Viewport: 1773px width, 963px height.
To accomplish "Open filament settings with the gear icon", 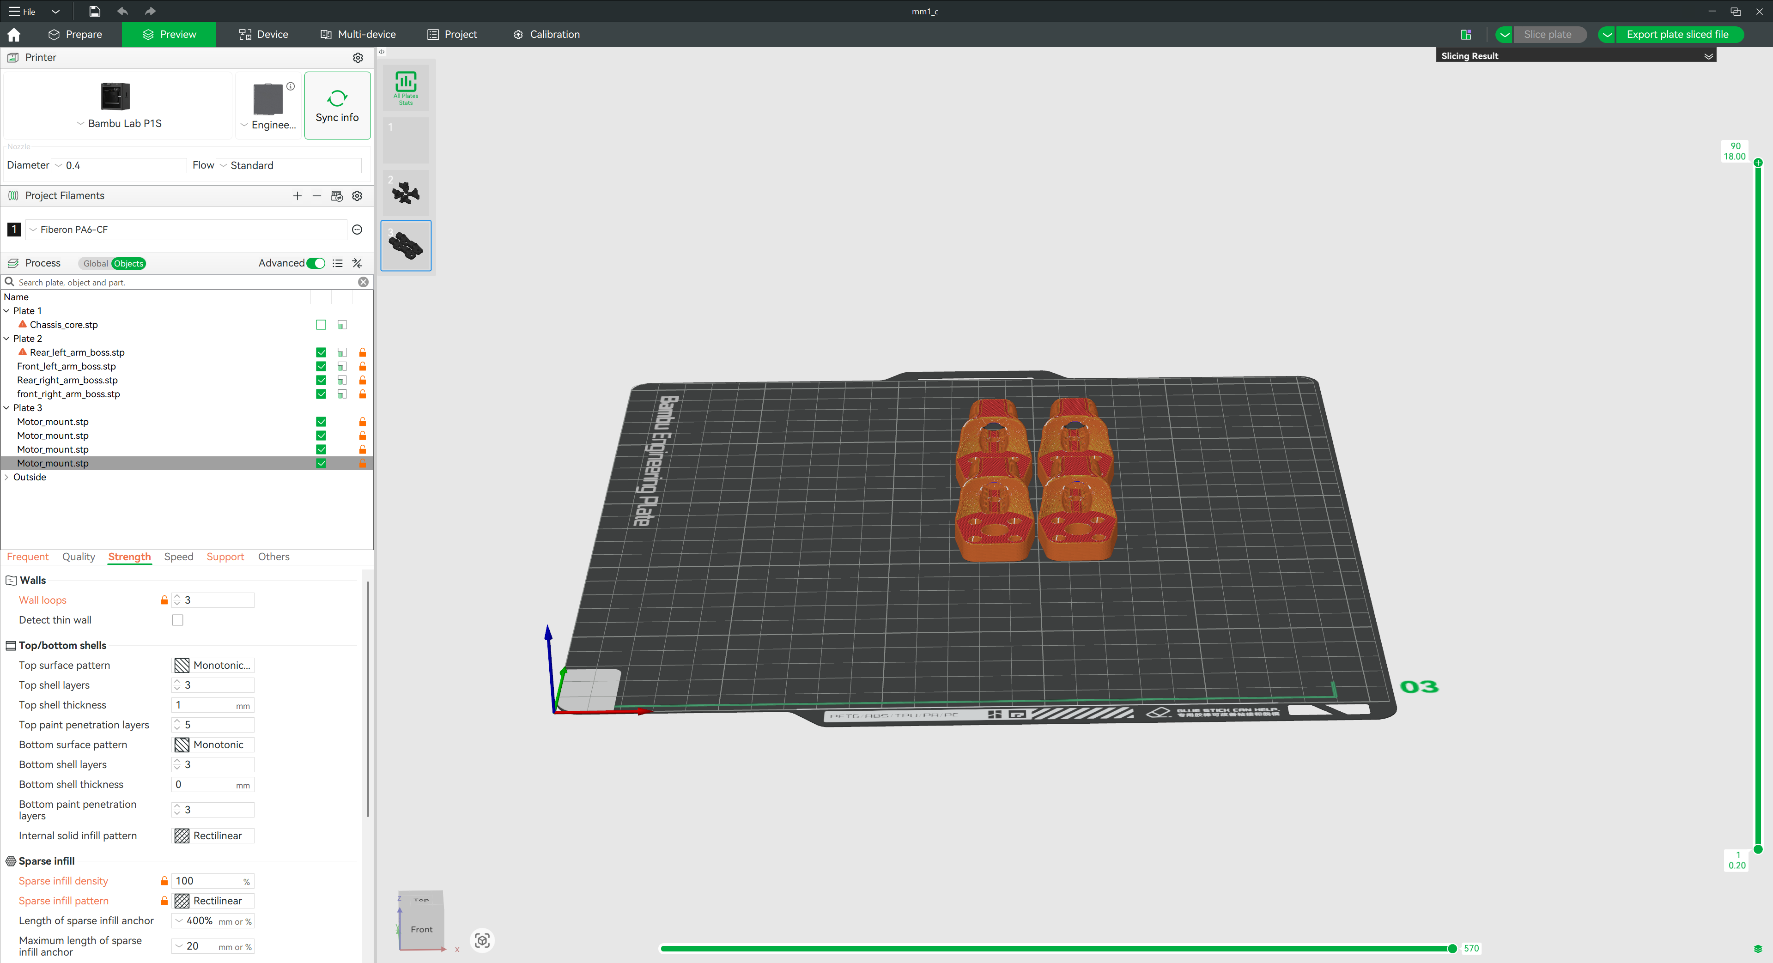I will click(x=357, y=195).
